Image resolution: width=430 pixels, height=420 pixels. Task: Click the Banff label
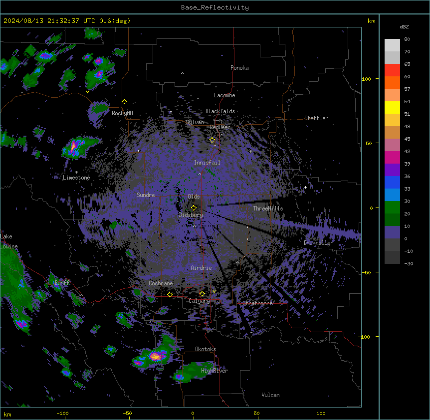click(62, 283)
